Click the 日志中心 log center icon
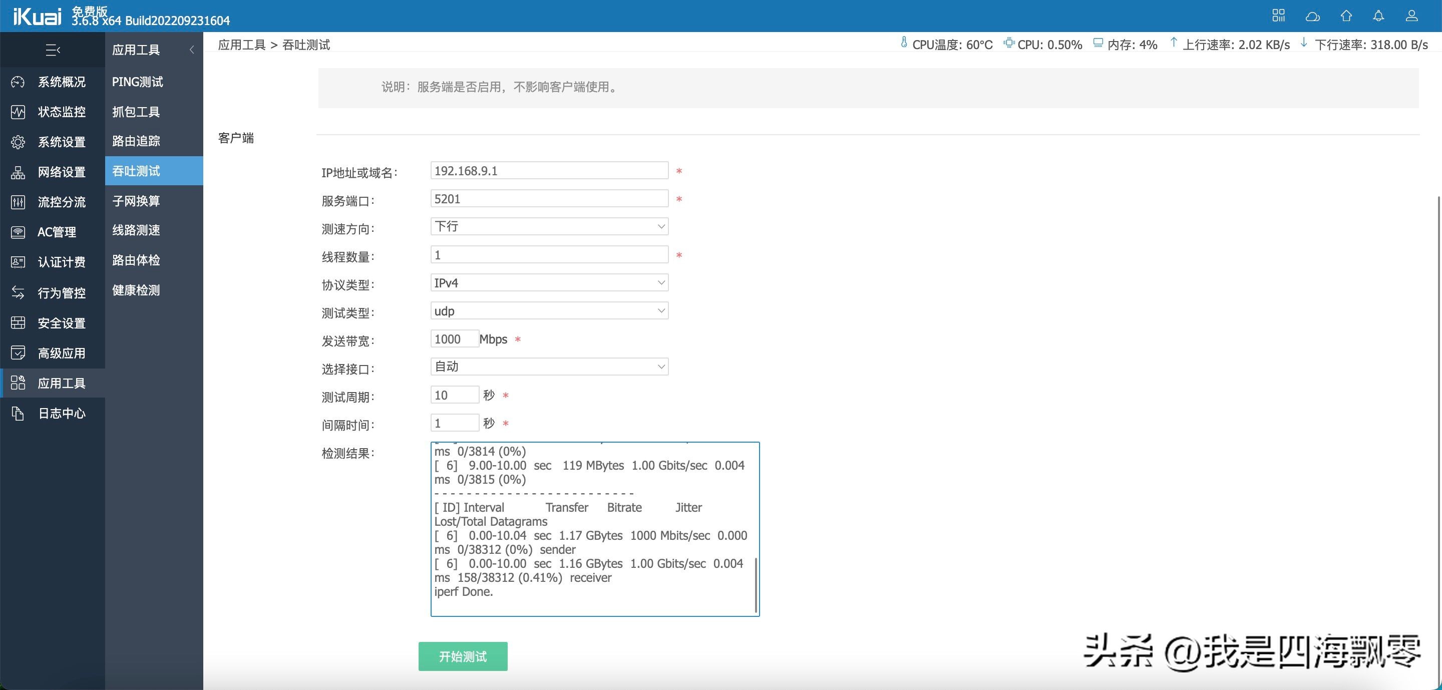Viewport: 1442px width, 690px height. tap(18, 414)
